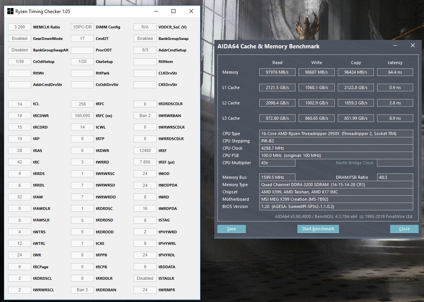
Task: Click the Cmd2T value 1T
Action: coord(82,38)
